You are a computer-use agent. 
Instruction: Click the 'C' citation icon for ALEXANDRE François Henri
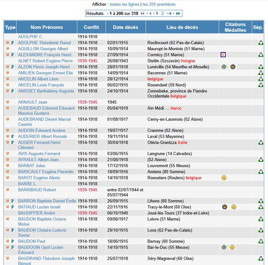click(x=223, y=55)
